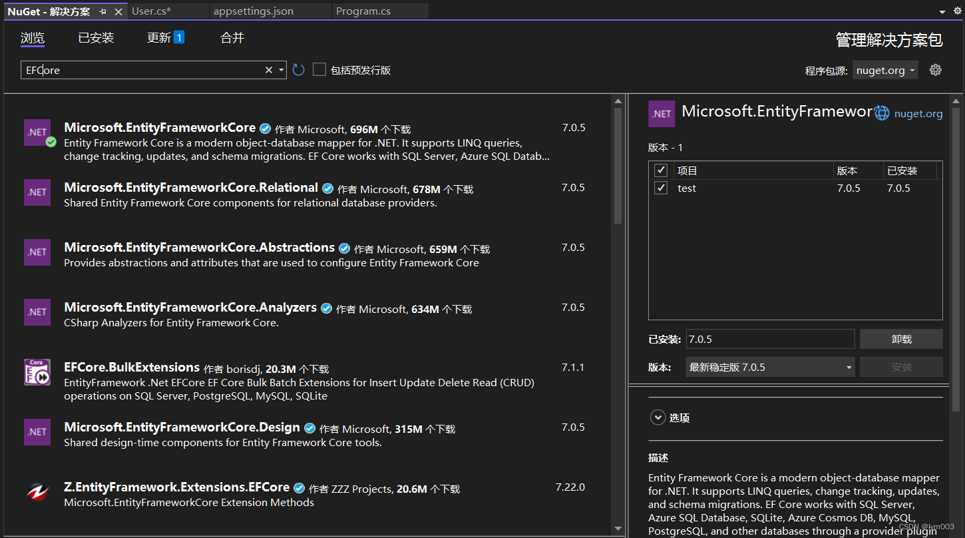
Task: Click scroll down arrow of package list
Action: point(618,529)
